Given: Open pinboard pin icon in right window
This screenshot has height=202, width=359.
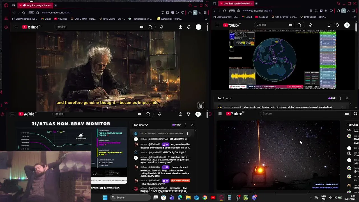Looking at the screenshot, I should [311, 11].
